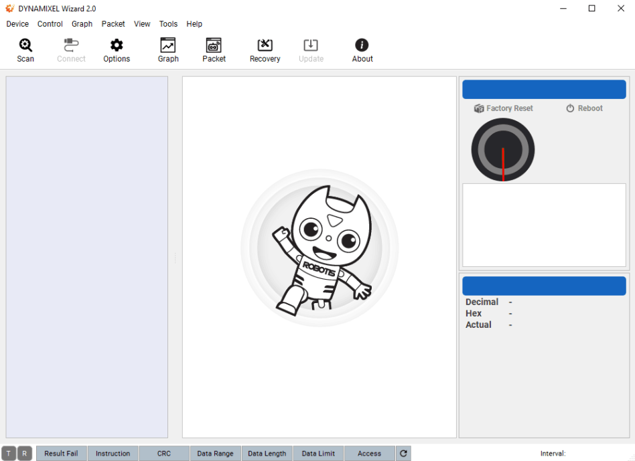Click the Factory Reset button
Viewport: 635px width, 461px height.
coord(503,108)
